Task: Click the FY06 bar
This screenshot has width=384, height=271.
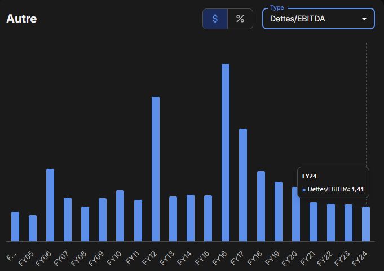Action: (x=50, y=205)
